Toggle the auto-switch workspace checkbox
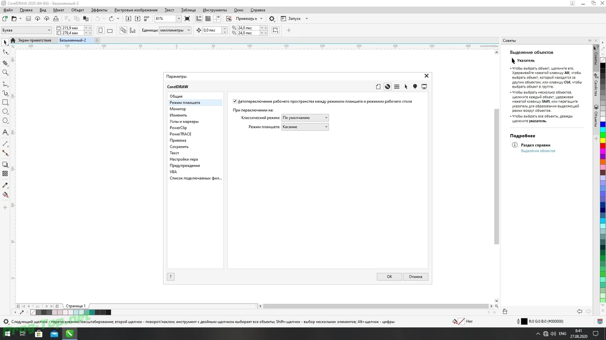Screen dimensions: 606x340 pyautogui.click(x=235, y=101)
